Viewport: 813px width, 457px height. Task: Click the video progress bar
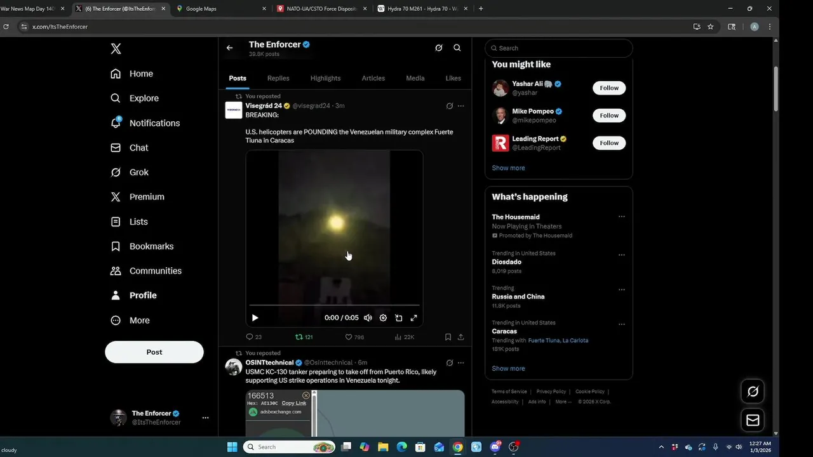pyautogui.click(x=334, y=305)
